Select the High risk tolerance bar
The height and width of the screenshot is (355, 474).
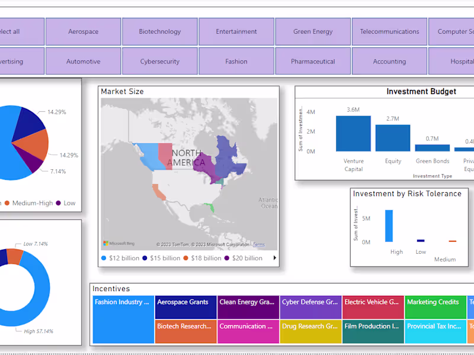(x=389, y=226)
